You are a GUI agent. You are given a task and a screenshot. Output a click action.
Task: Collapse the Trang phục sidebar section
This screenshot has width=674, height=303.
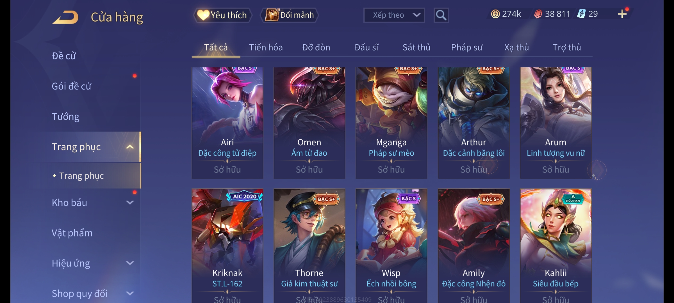coord(130,147)
